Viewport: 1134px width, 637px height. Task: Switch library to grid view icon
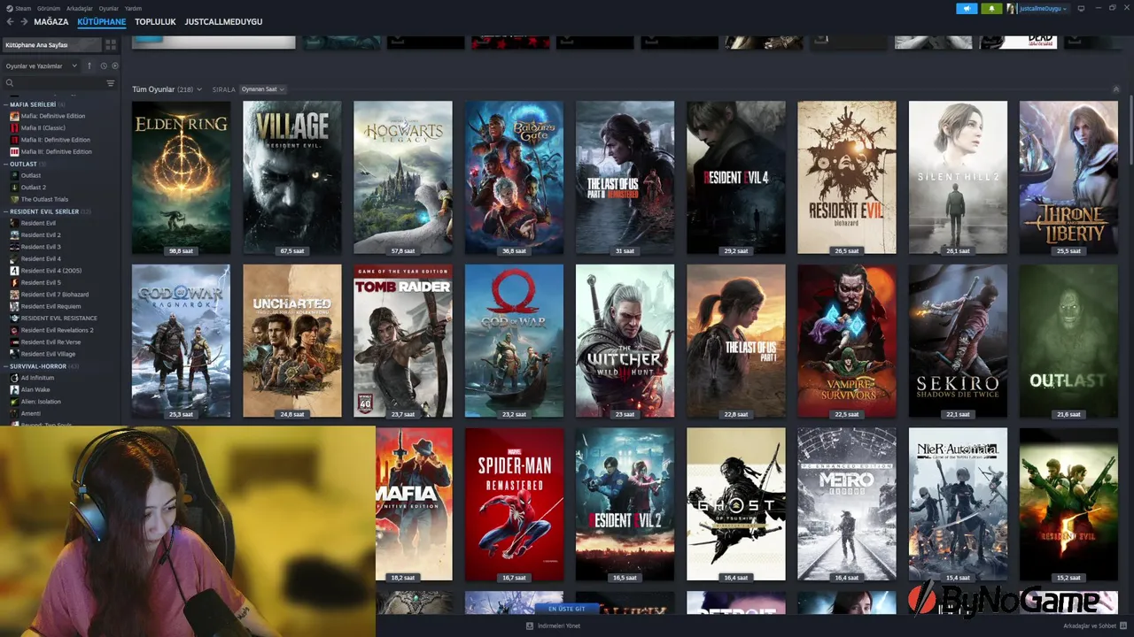click(x=111, y=44)
